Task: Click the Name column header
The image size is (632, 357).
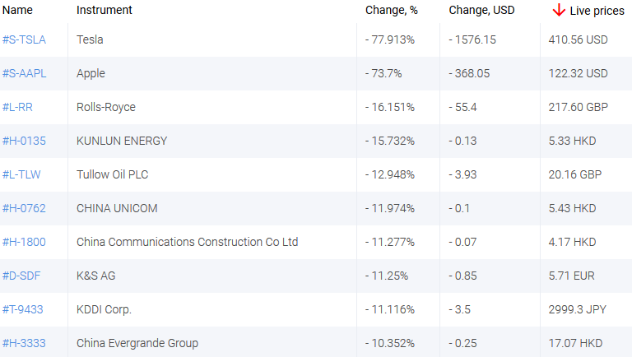Action: [17, 11]
